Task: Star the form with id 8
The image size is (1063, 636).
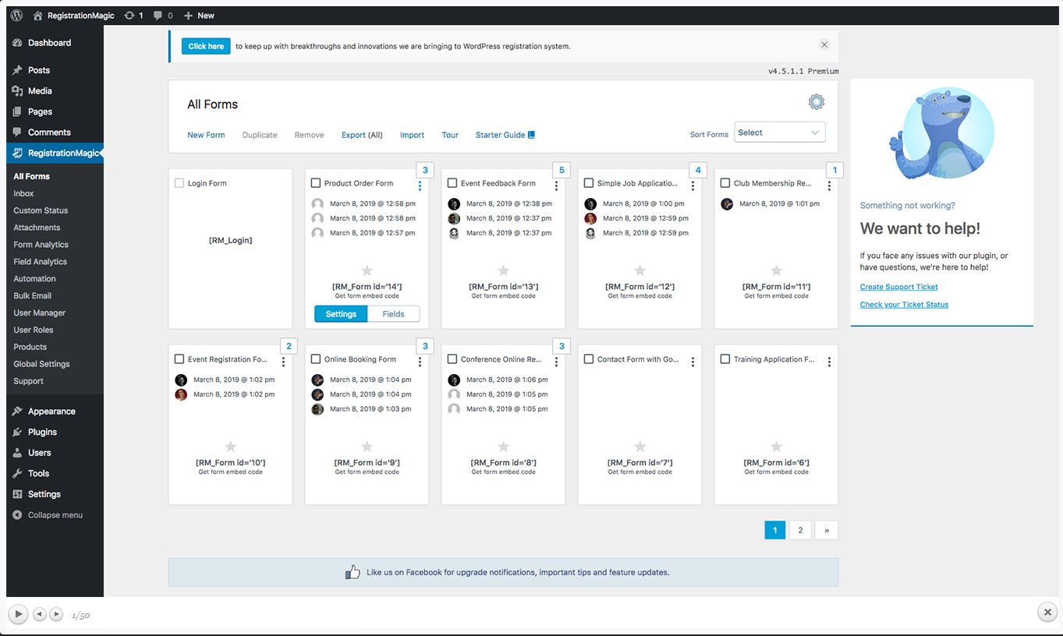Action: [504, 447]
